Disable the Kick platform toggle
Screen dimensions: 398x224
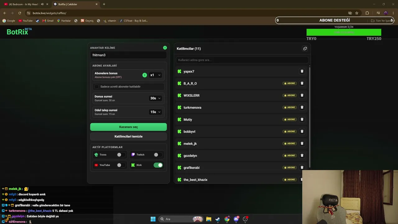(x=158, y=165)
